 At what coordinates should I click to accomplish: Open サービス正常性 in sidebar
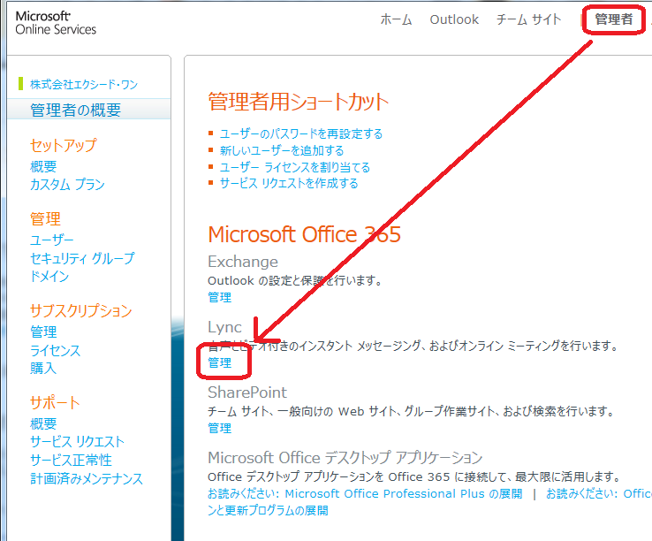tap(71, 461)
